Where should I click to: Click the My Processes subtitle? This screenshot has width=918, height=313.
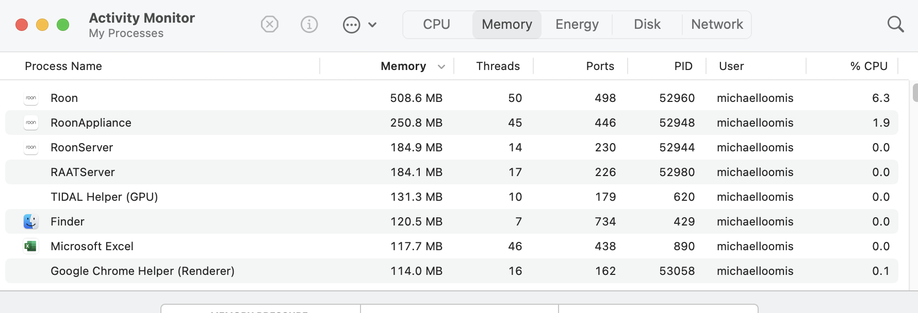pos(126,33)
